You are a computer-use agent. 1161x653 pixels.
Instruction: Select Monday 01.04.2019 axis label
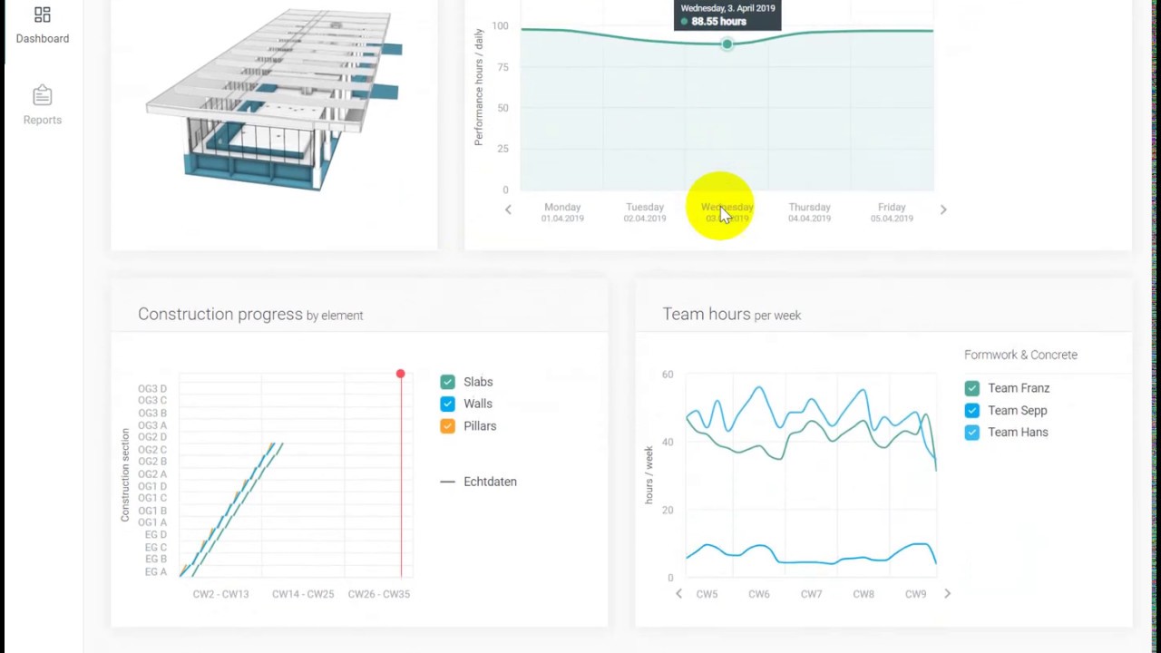pos(562,212)
